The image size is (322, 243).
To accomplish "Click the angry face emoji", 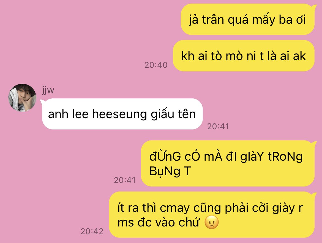I will point(212,222).
